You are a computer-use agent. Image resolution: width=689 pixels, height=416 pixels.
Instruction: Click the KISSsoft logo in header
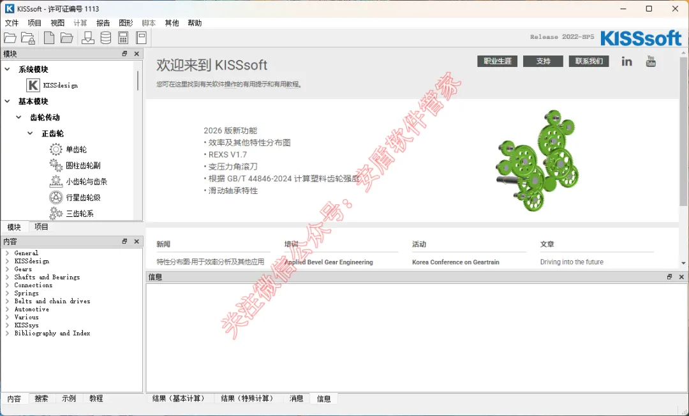641,38
